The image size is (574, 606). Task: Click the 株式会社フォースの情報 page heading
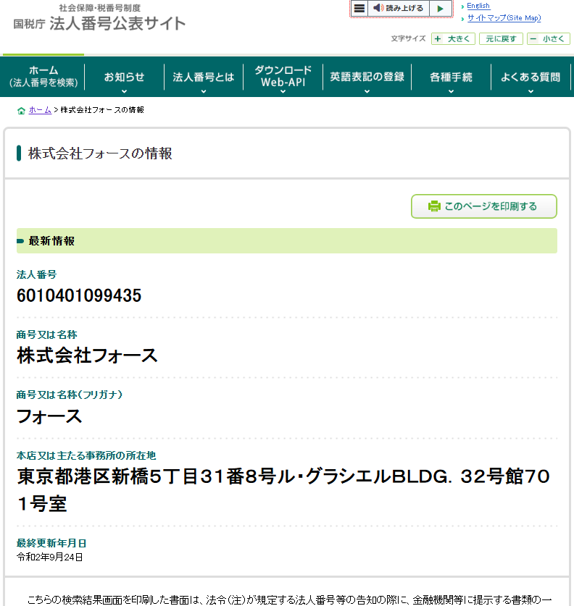coord(100,153)
